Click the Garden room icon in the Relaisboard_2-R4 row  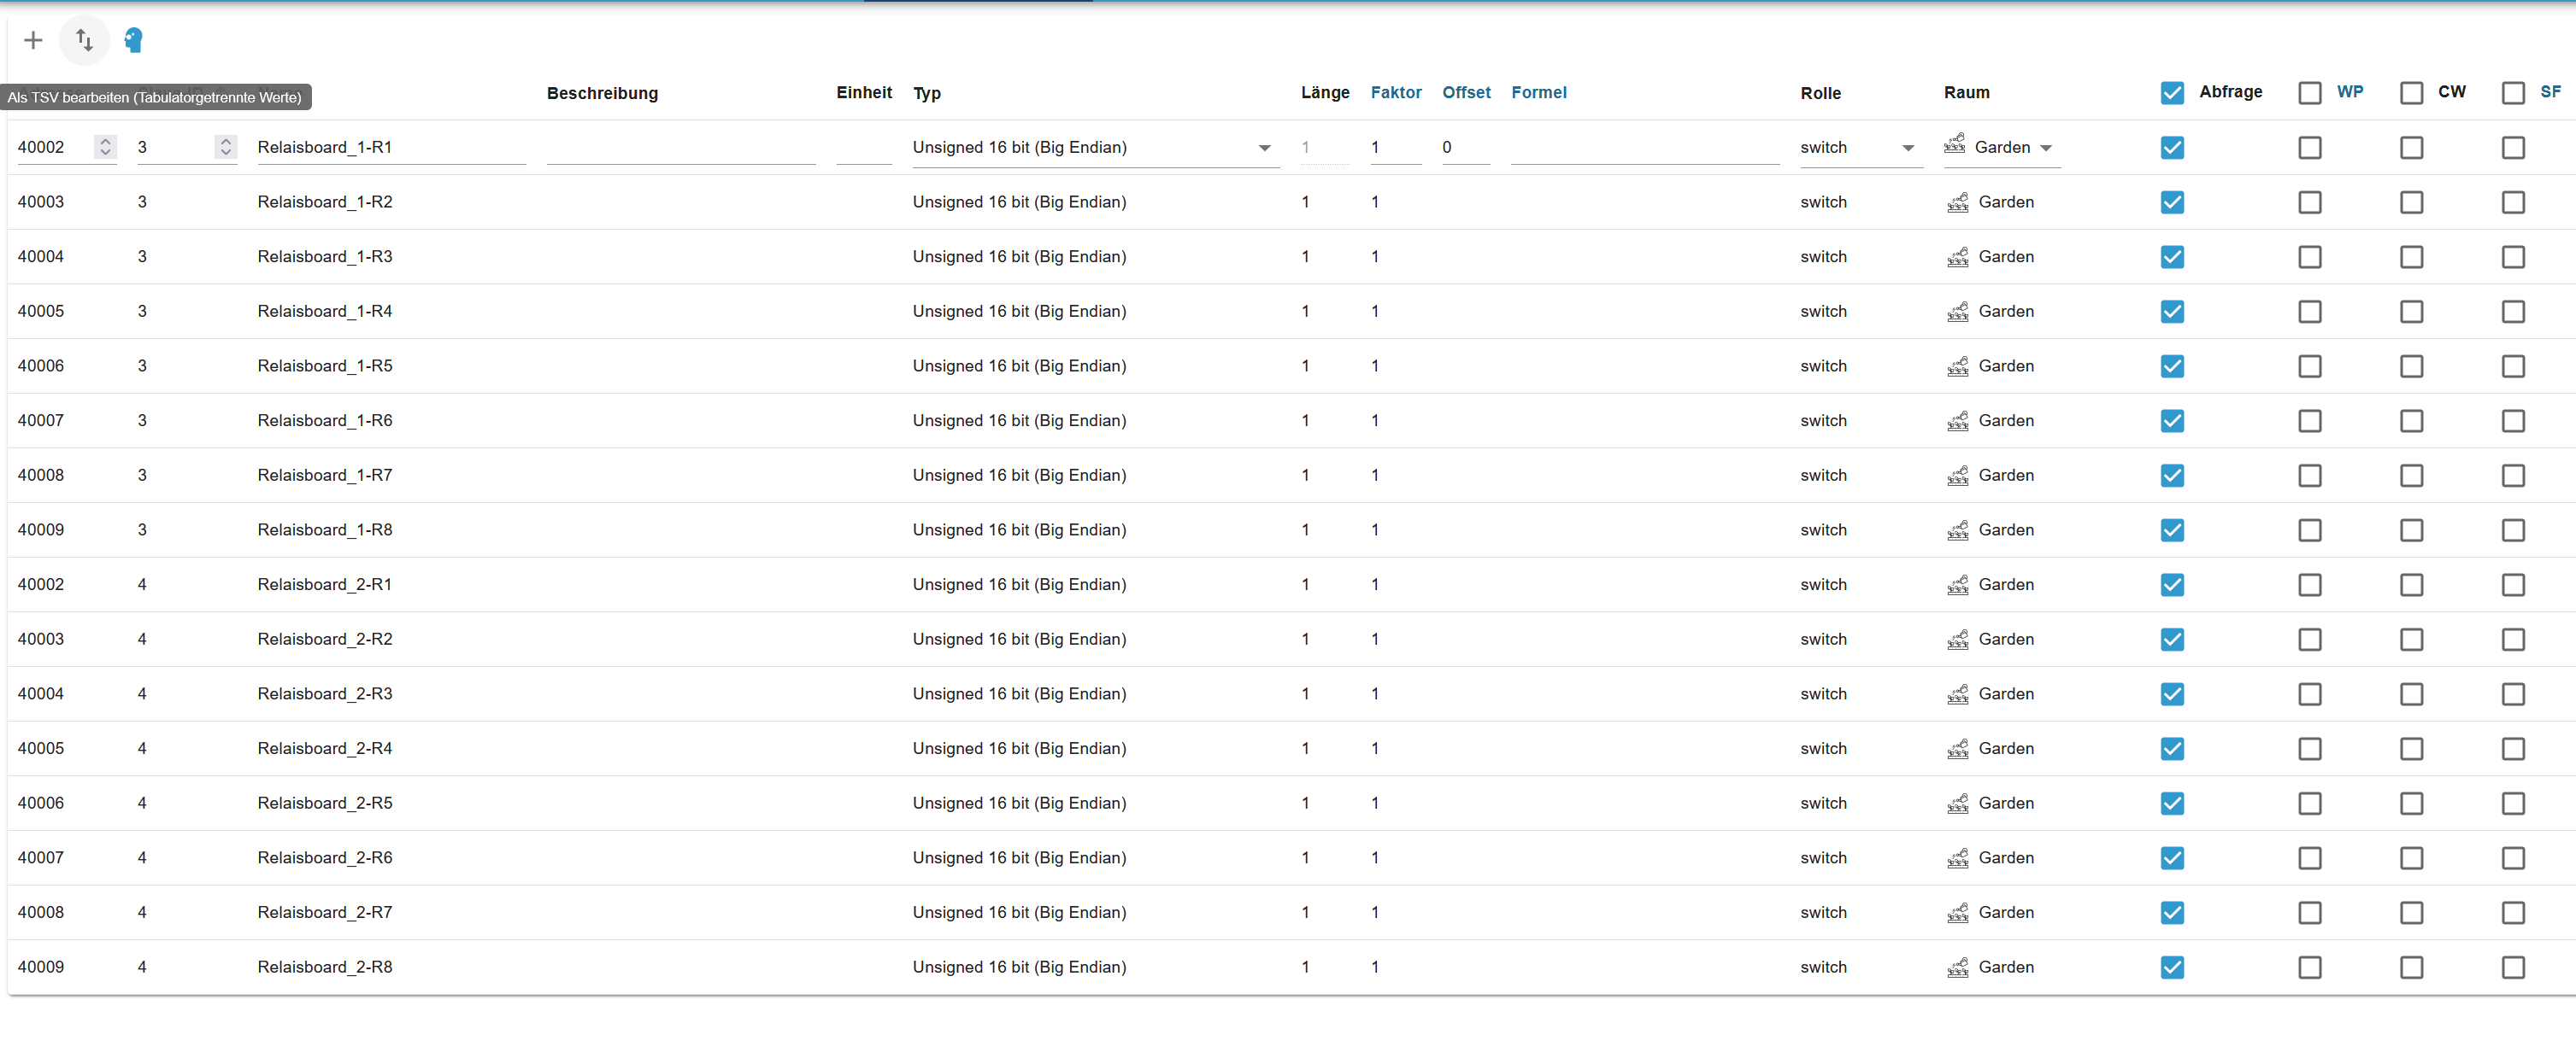pos(1957,748)
